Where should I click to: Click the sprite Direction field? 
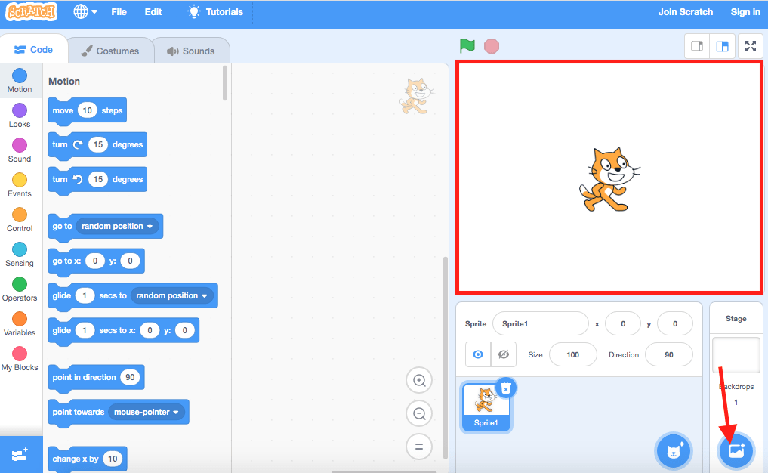point(669,354)
